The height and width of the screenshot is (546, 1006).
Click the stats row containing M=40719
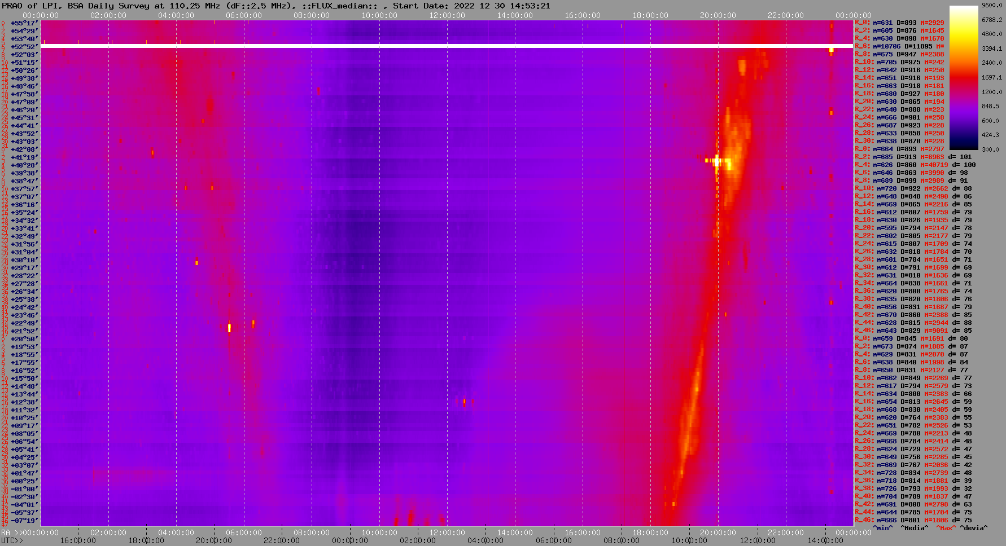click(x=915, y=165)
